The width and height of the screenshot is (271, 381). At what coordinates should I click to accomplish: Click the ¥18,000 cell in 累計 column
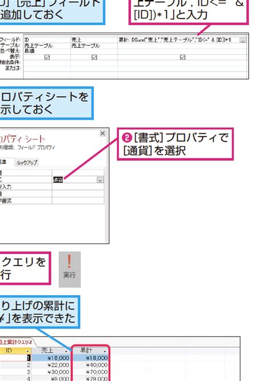click(90, 358)
